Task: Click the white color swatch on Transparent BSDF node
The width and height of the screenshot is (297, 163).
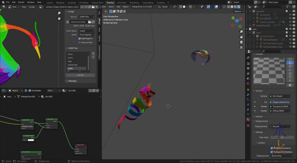Action: coord(31,140)
